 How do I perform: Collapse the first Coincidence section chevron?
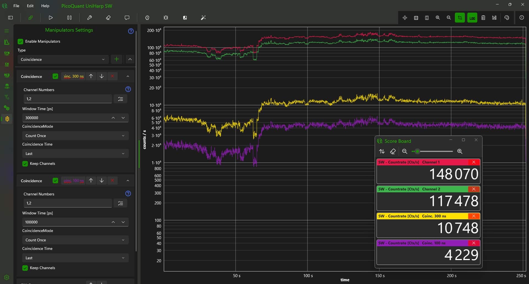point(128,76)
